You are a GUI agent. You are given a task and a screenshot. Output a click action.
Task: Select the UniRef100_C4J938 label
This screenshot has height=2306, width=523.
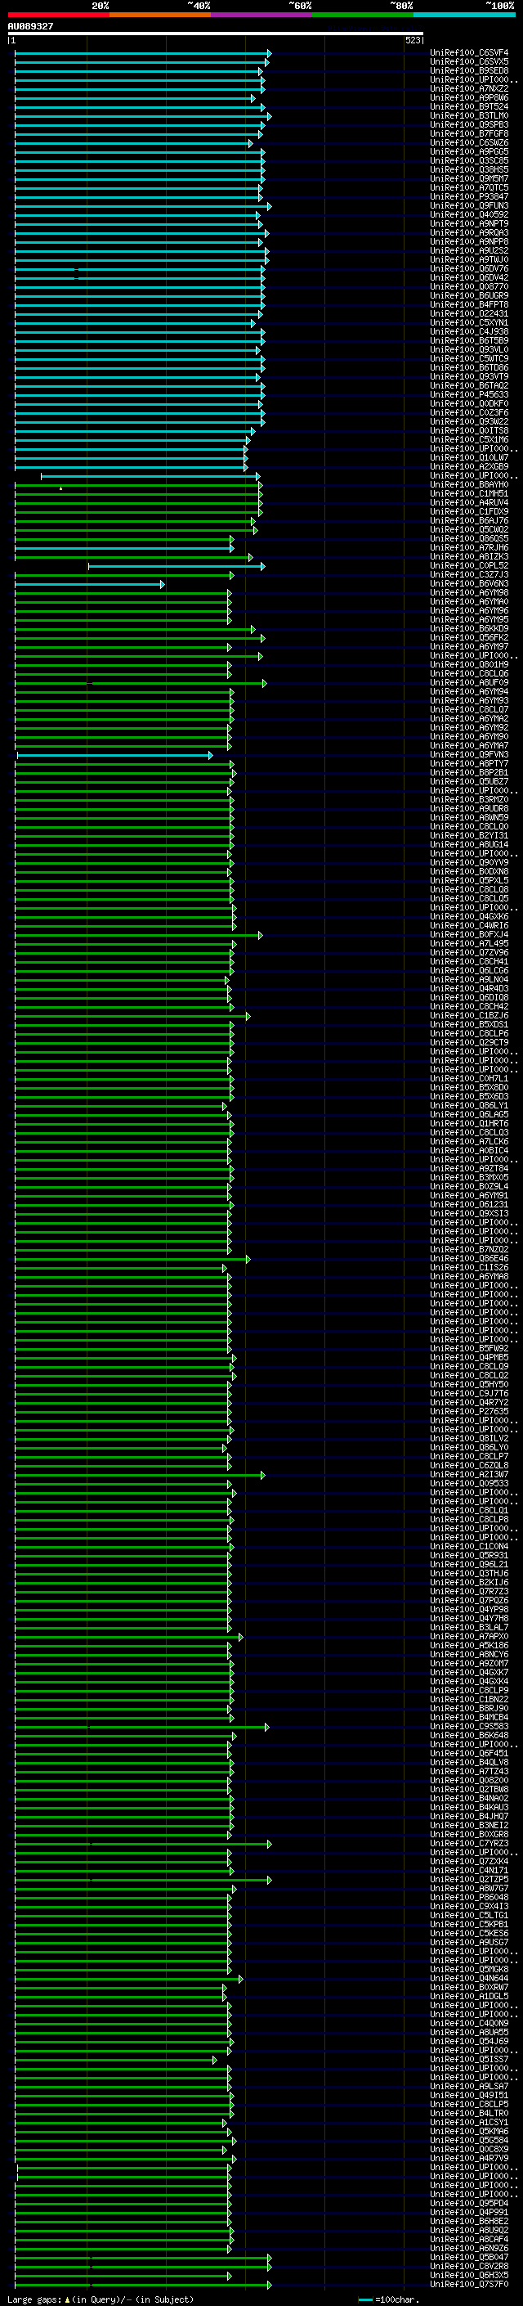[468, 331]
